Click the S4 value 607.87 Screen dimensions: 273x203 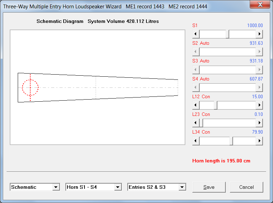pyautogui.click(x=256, y=79)
